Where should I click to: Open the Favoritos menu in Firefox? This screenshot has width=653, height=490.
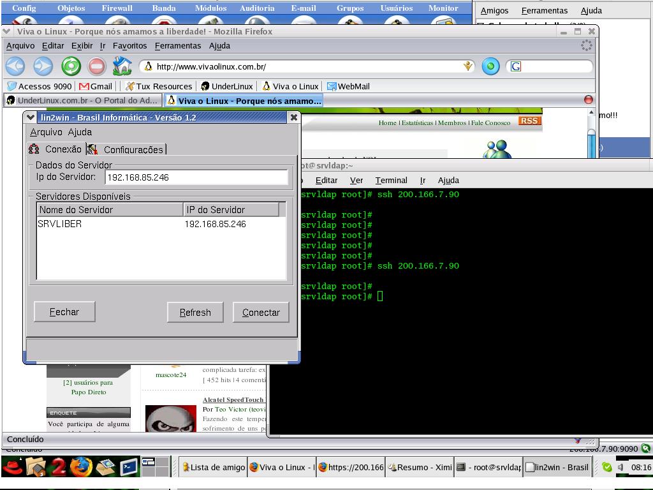129,46
